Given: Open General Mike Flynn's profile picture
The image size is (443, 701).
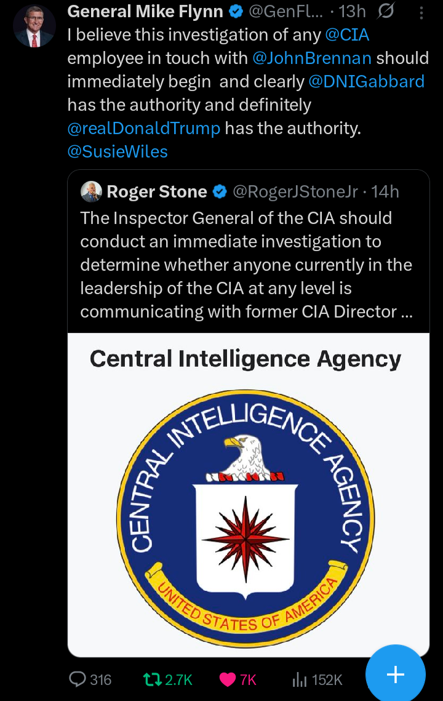Looking at the screenshot, I should click(x=34, y=26).
